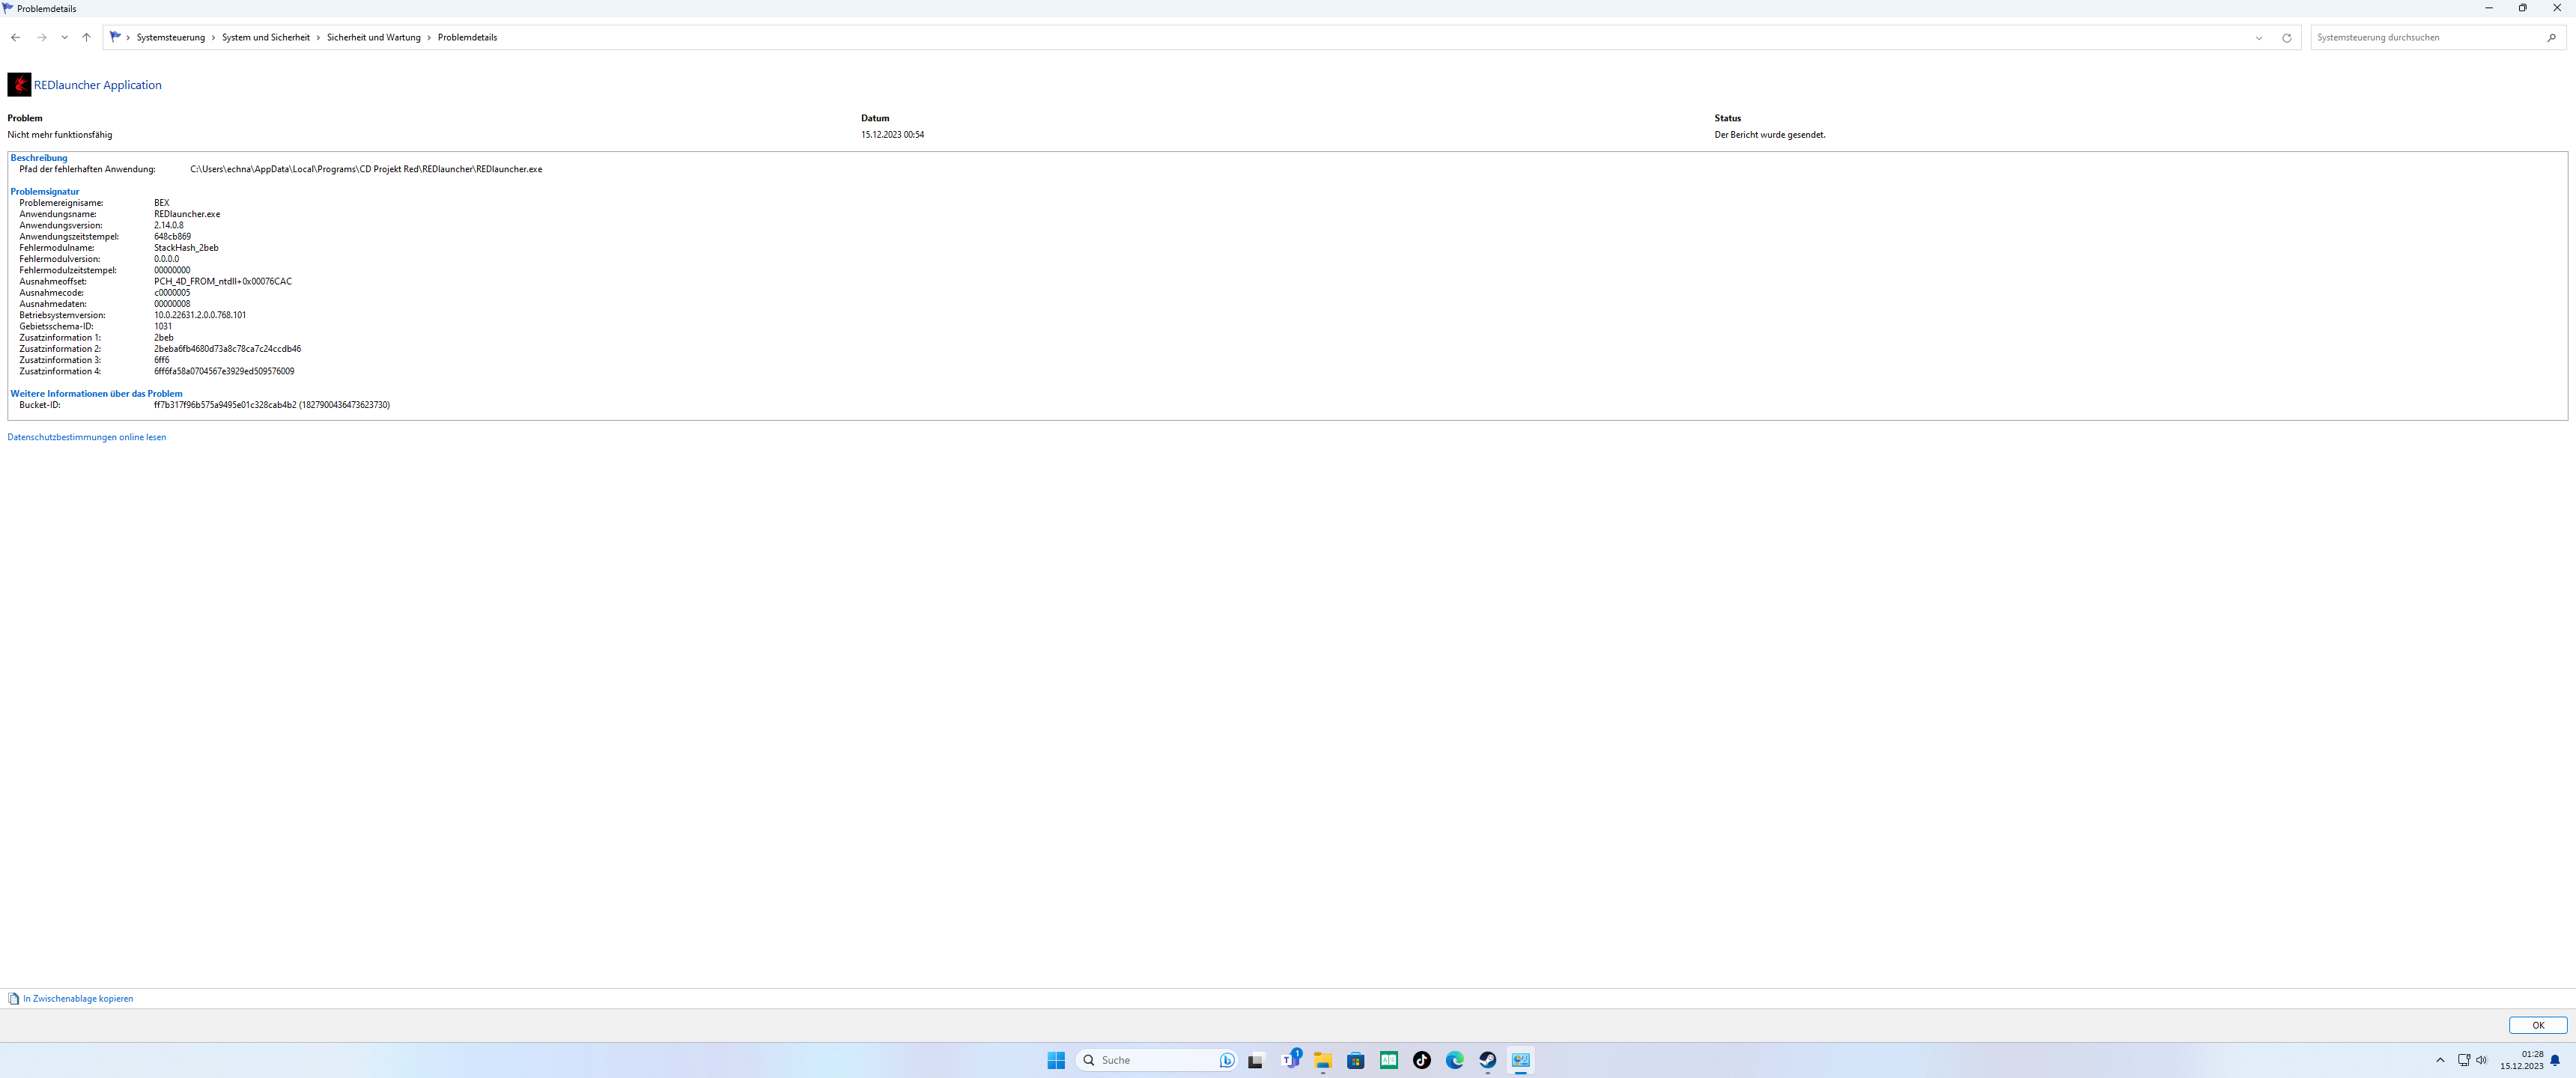The width and height of the screenshot is (2576, 1078).
Task: Open the recent locations dropdown chevron
Action: click(64, 38)
